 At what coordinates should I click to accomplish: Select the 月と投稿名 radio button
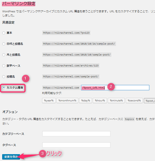point(4,55)
